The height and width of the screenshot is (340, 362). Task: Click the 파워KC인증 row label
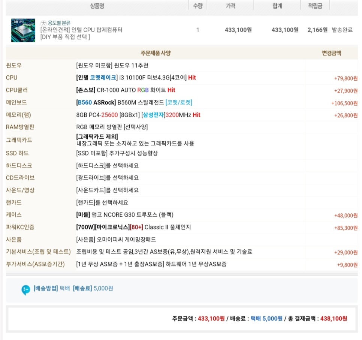pyautogui.click(x=20, y=227)
